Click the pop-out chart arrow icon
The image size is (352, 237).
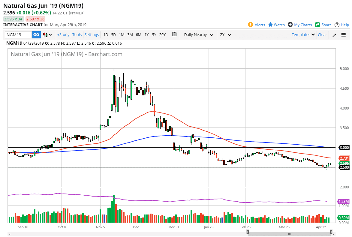tap(334, 34)
